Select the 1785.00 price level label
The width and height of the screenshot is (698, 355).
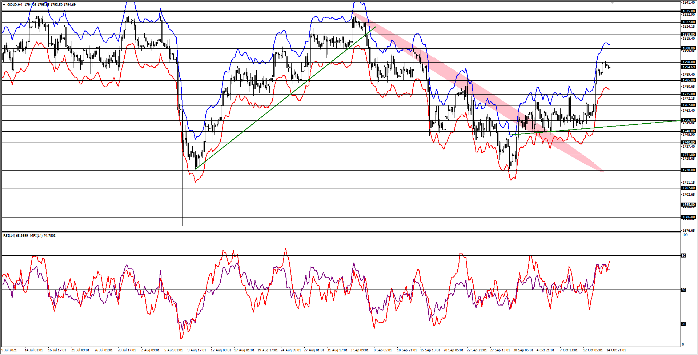tap(689, 80)
